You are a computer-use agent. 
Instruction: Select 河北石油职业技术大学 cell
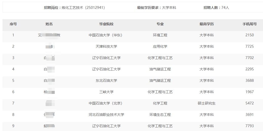(x=106, y=115)
